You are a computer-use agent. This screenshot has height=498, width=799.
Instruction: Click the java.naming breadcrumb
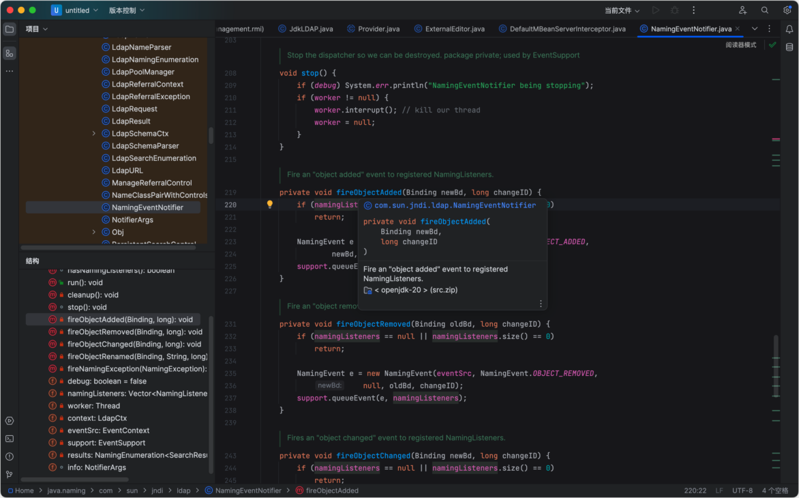66,490
